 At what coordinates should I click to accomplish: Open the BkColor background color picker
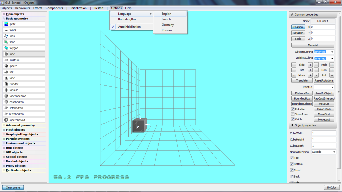331,187
